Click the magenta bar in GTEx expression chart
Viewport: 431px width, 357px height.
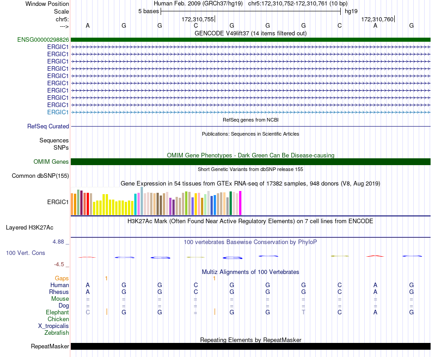tap(240, 203)
